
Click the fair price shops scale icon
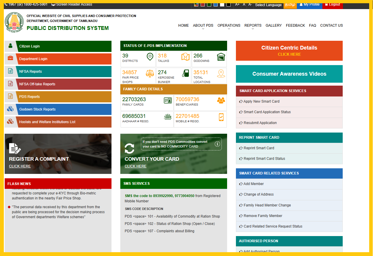[x=149, y=74]
